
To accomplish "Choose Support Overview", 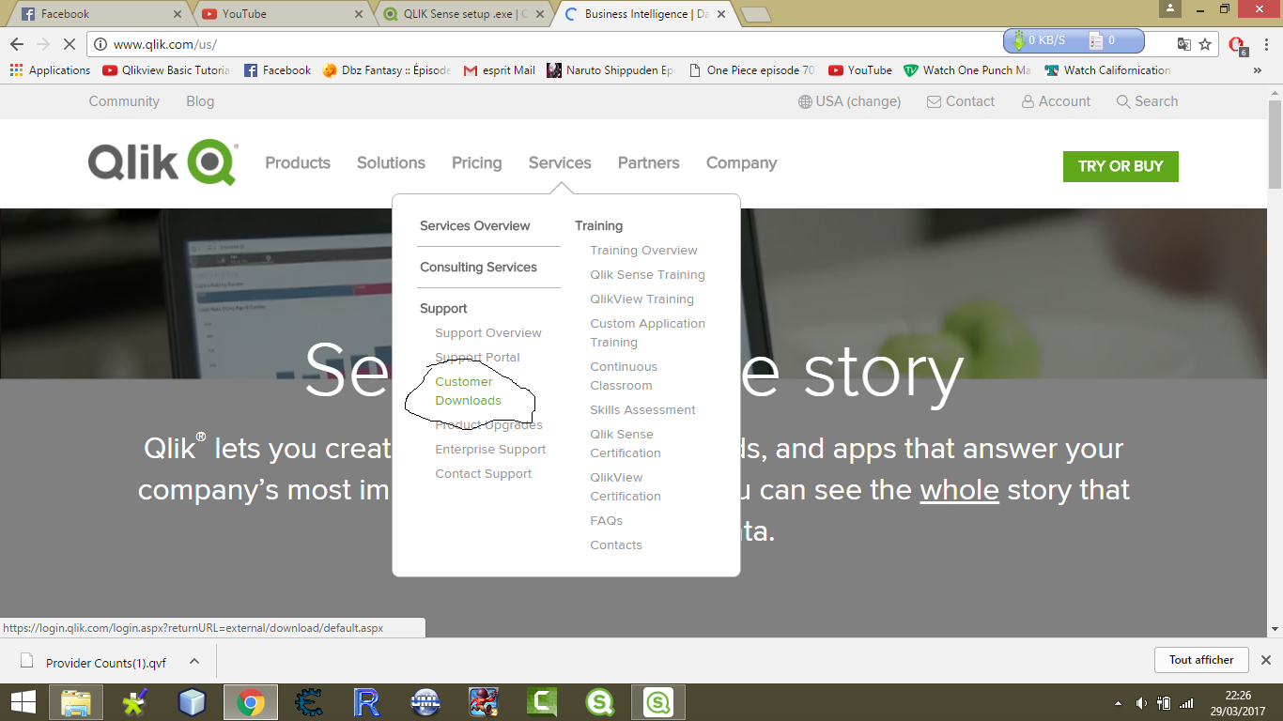I will pos(488,332).
